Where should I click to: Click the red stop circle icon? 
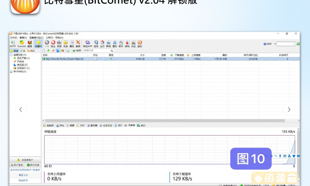click(53, 44)
